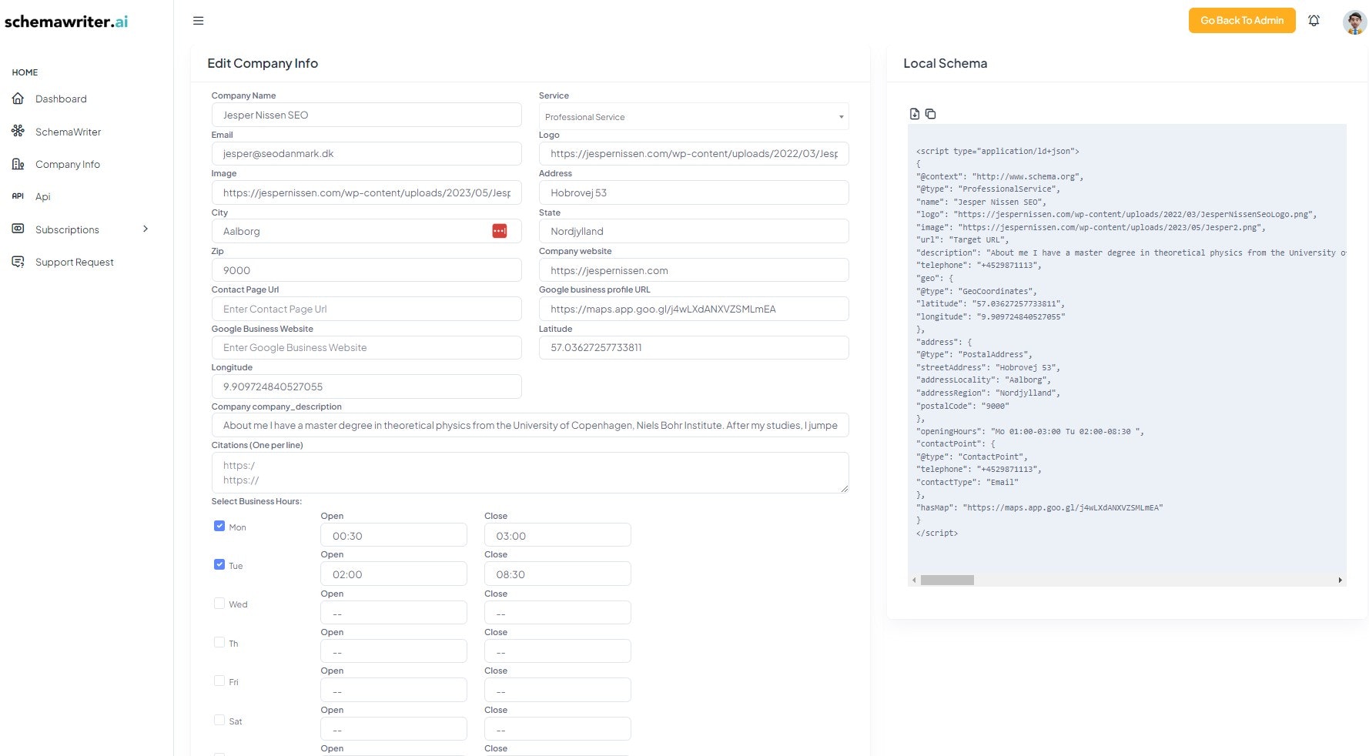
Task: Click the Zip field showing 9000
Action: point(367,270)
